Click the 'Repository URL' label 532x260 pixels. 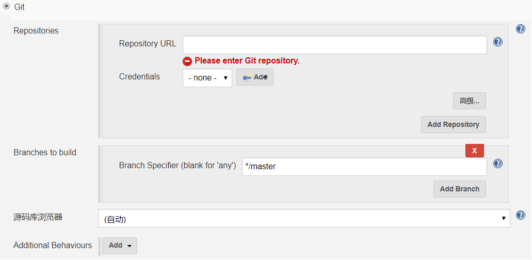pos(148,44)
